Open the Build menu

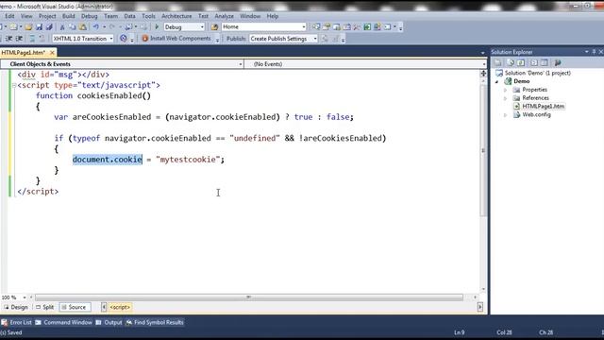[69, 16]
